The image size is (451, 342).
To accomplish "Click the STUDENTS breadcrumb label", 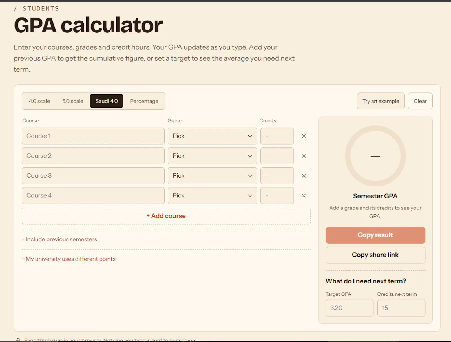I will [x=41, y=9].
